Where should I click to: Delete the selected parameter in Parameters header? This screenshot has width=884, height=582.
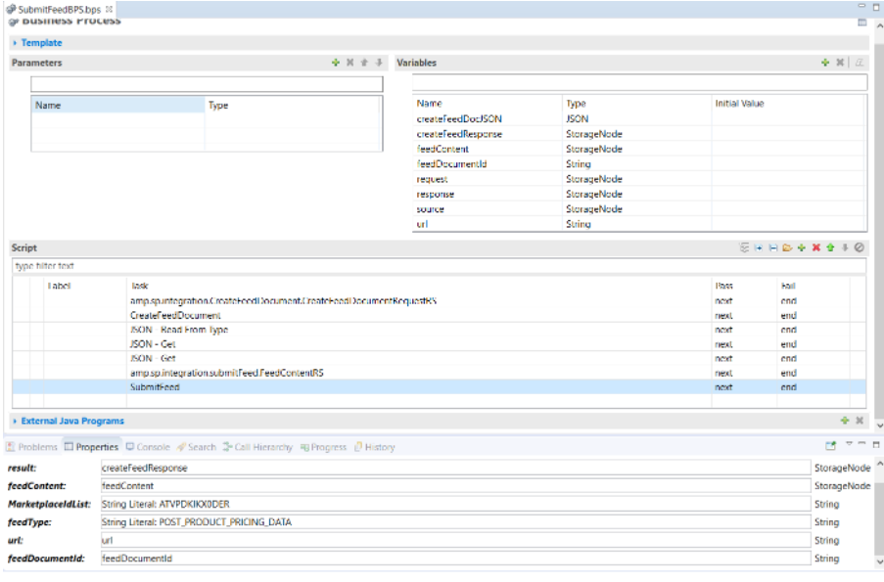(350, 63)
